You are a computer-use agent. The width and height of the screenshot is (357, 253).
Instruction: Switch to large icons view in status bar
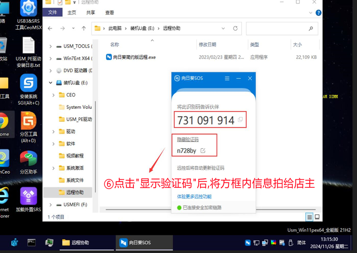tap(317, 217)
